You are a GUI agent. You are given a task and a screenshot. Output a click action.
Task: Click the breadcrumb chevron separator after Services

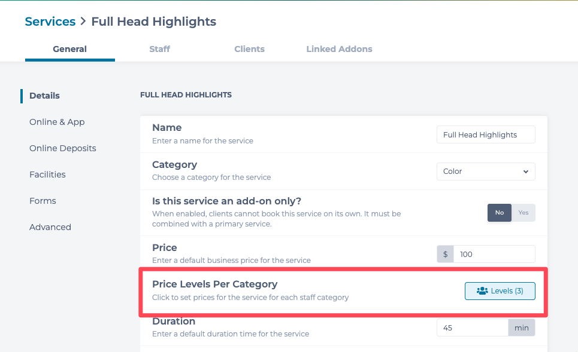(83, 22)
